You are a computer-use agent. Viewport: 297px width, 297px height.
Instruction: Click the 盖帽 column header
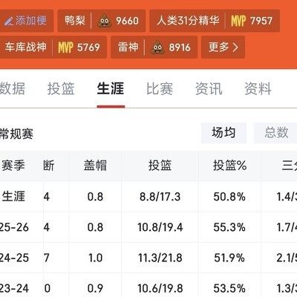pos(95,166)
